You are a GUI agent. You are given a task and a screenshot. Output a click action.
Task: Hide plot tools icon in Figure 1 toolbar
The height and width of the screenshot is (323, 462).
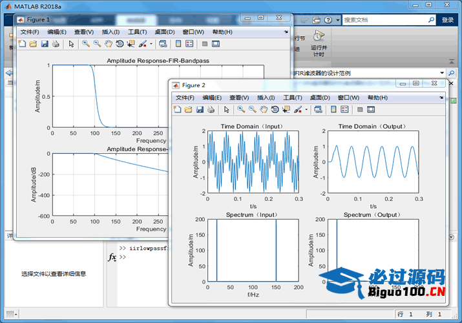pyautogui.click(x=205, y=44)
